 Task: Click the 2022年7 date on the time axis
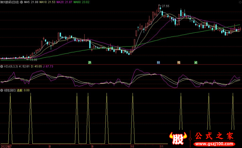tap(6, 146)
